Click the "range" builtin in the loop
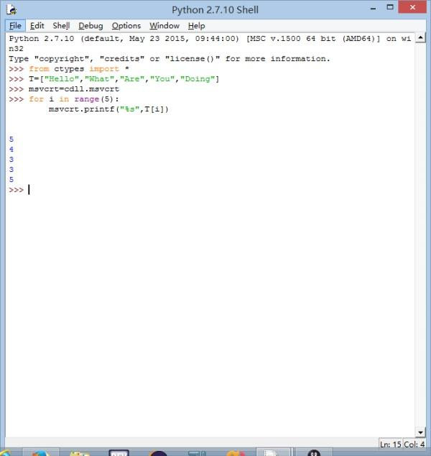Image resolution: width=431 pixels, height=456 pixels. click(86, 99)
